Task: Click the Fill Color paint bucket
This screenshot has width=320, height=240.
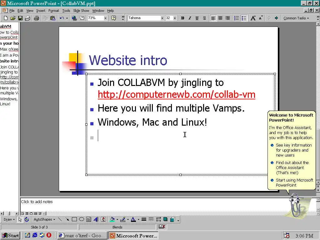Action: coord(112,219)
